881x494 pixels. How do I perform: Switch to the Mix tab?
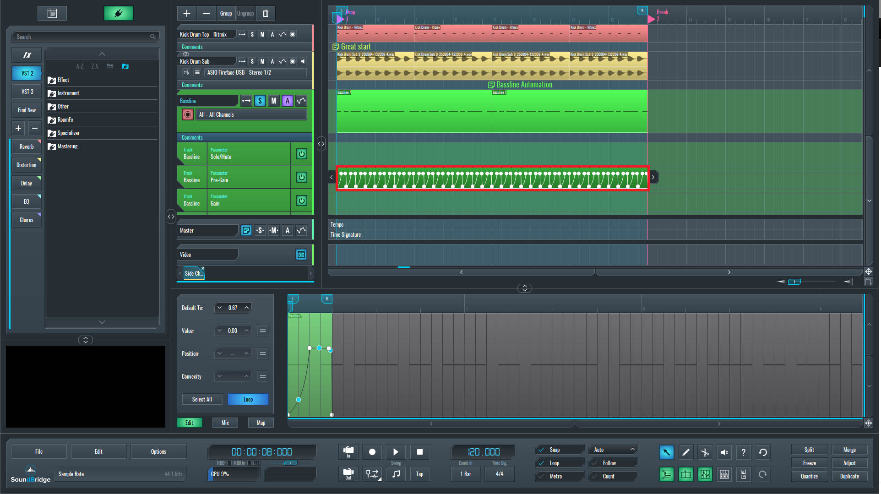coord(225,423)
